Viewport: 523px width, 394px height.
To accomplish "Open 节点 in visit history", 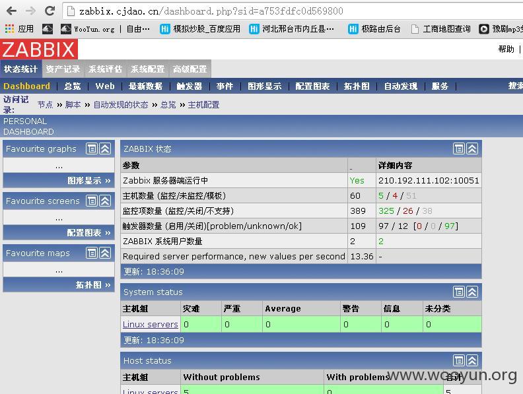I will (x=45, y=105).
